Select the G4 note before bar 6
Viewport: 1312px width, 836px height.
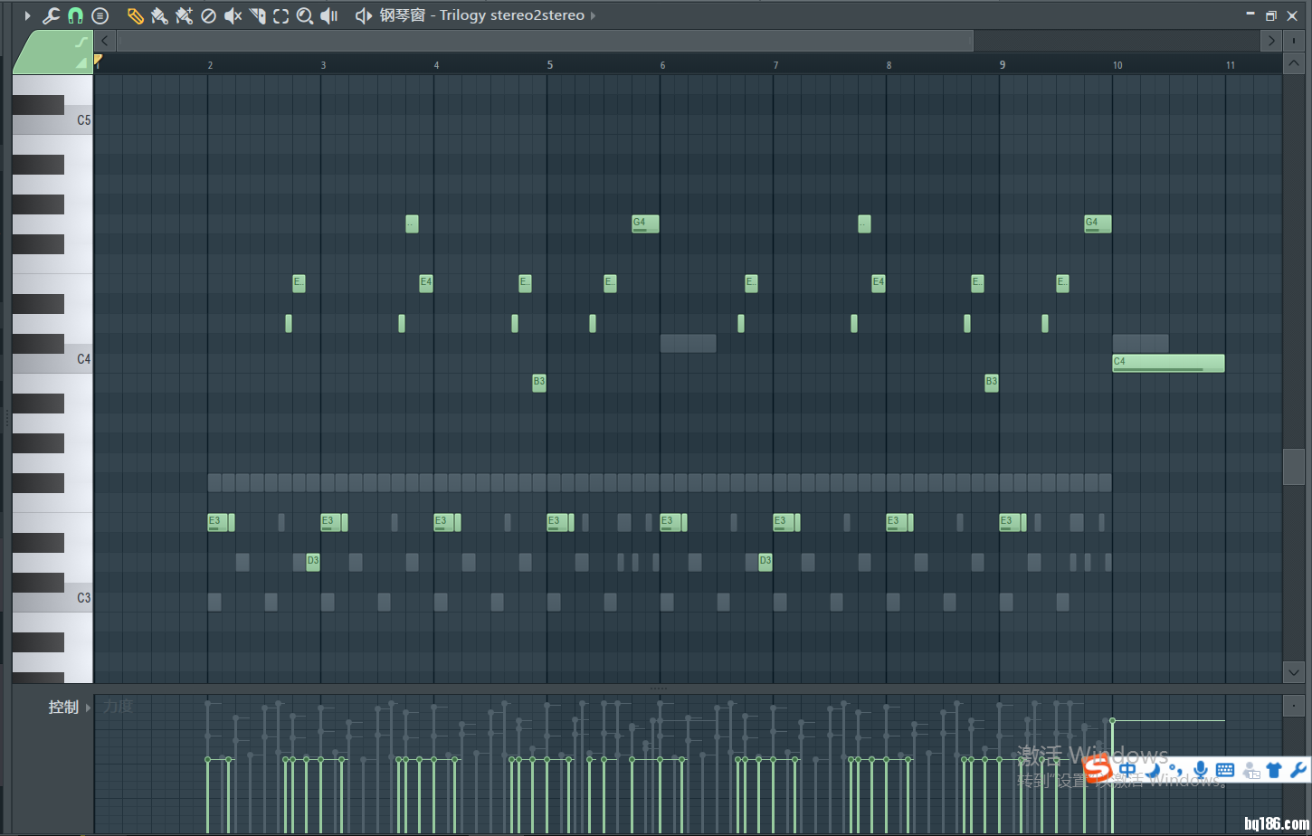(x=645, y=223)
